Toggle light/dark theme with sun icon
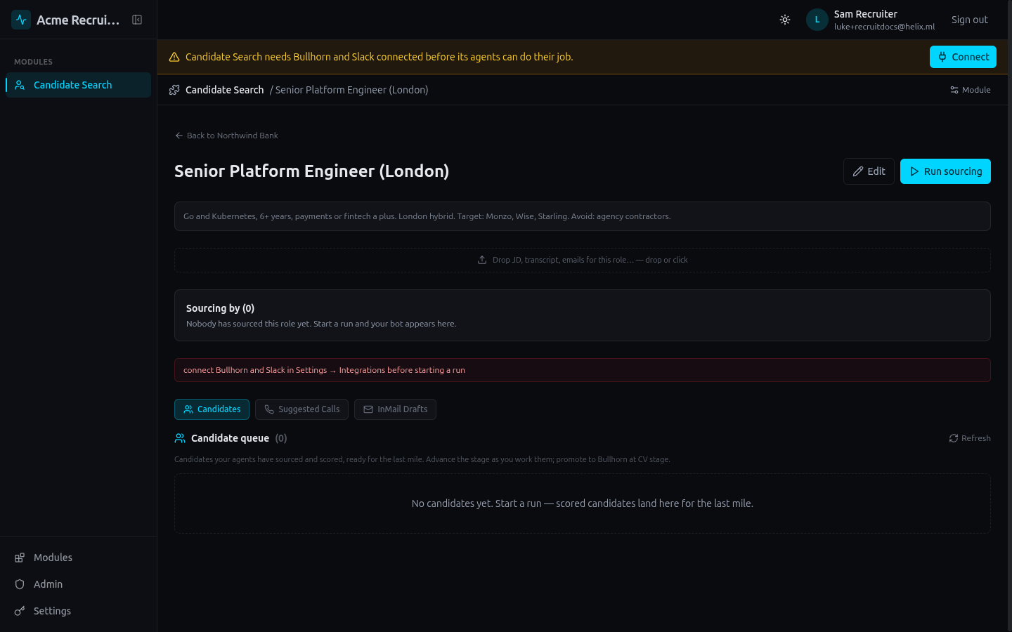 (x=785, y=20)
